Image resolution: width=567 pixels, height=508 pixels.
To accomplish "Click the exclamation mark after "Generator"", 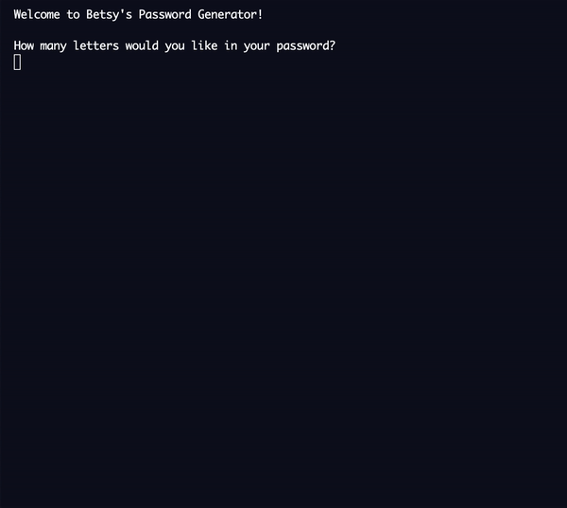I will pyautogui.click(x=260, y=14).
